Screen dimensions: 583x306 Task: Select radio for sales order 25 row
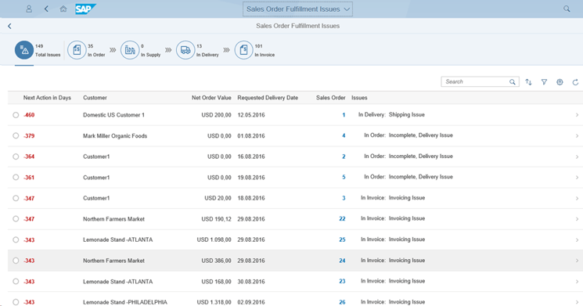click(16, 239)
